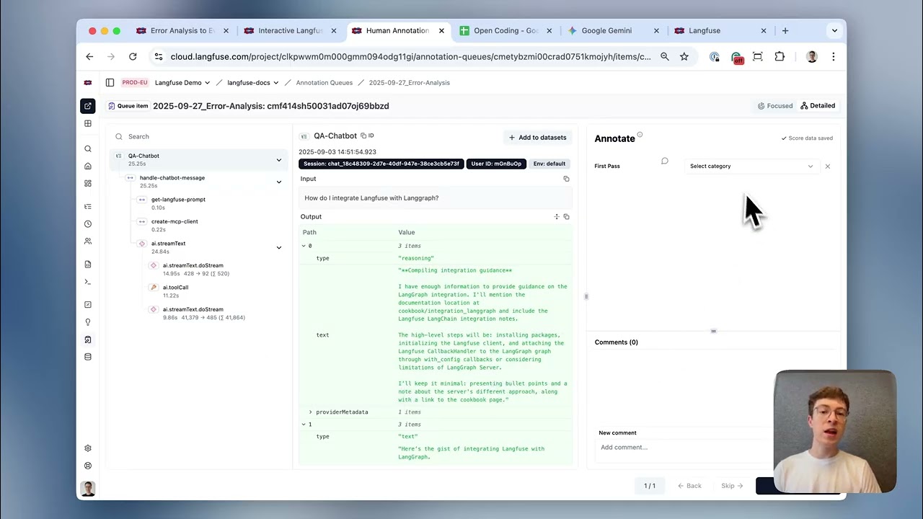Switch to Google Gemini browser tab

[613, 31]
